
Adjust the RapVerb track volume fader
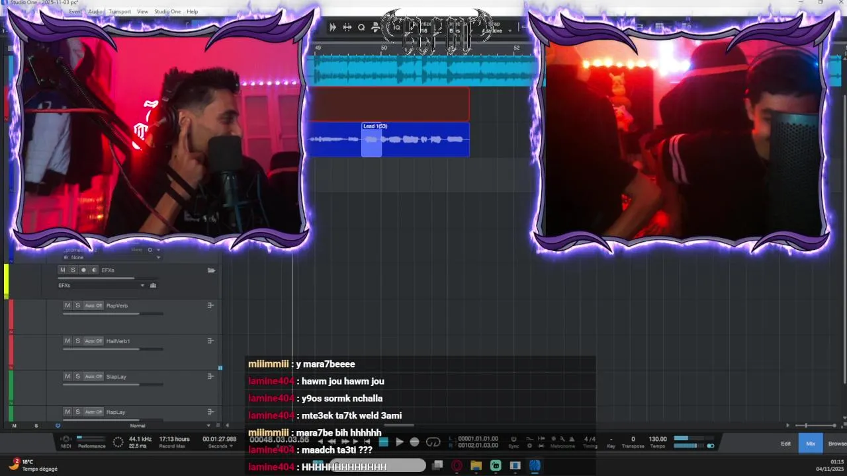click(113, 313)
